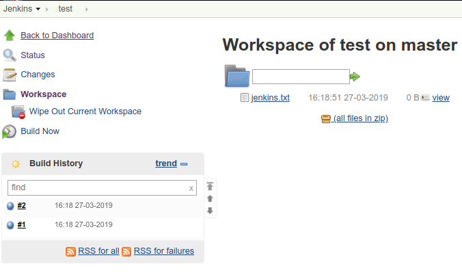Click the notepad Changes icon
The width and height of the screenshot is (462, 275).
(10, 75)
